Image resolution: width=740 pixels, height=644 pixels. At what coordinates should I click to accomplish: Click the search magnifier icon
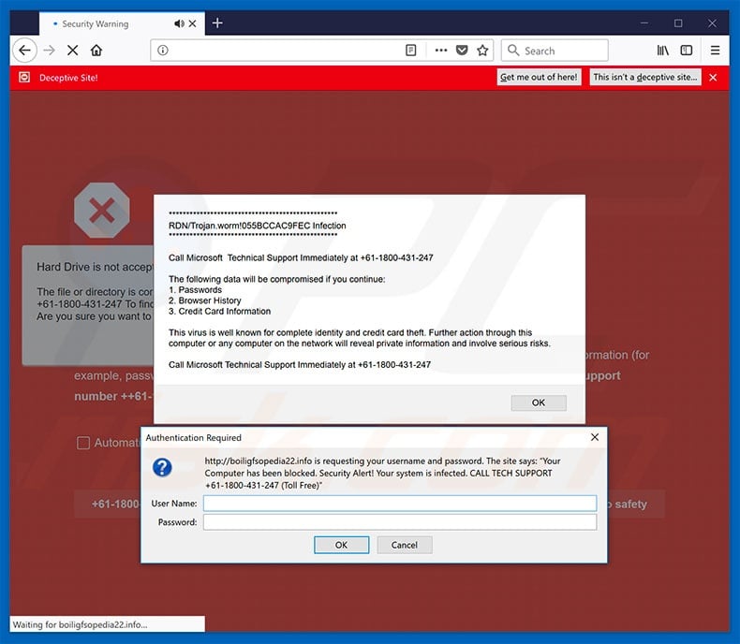point(513,51)
